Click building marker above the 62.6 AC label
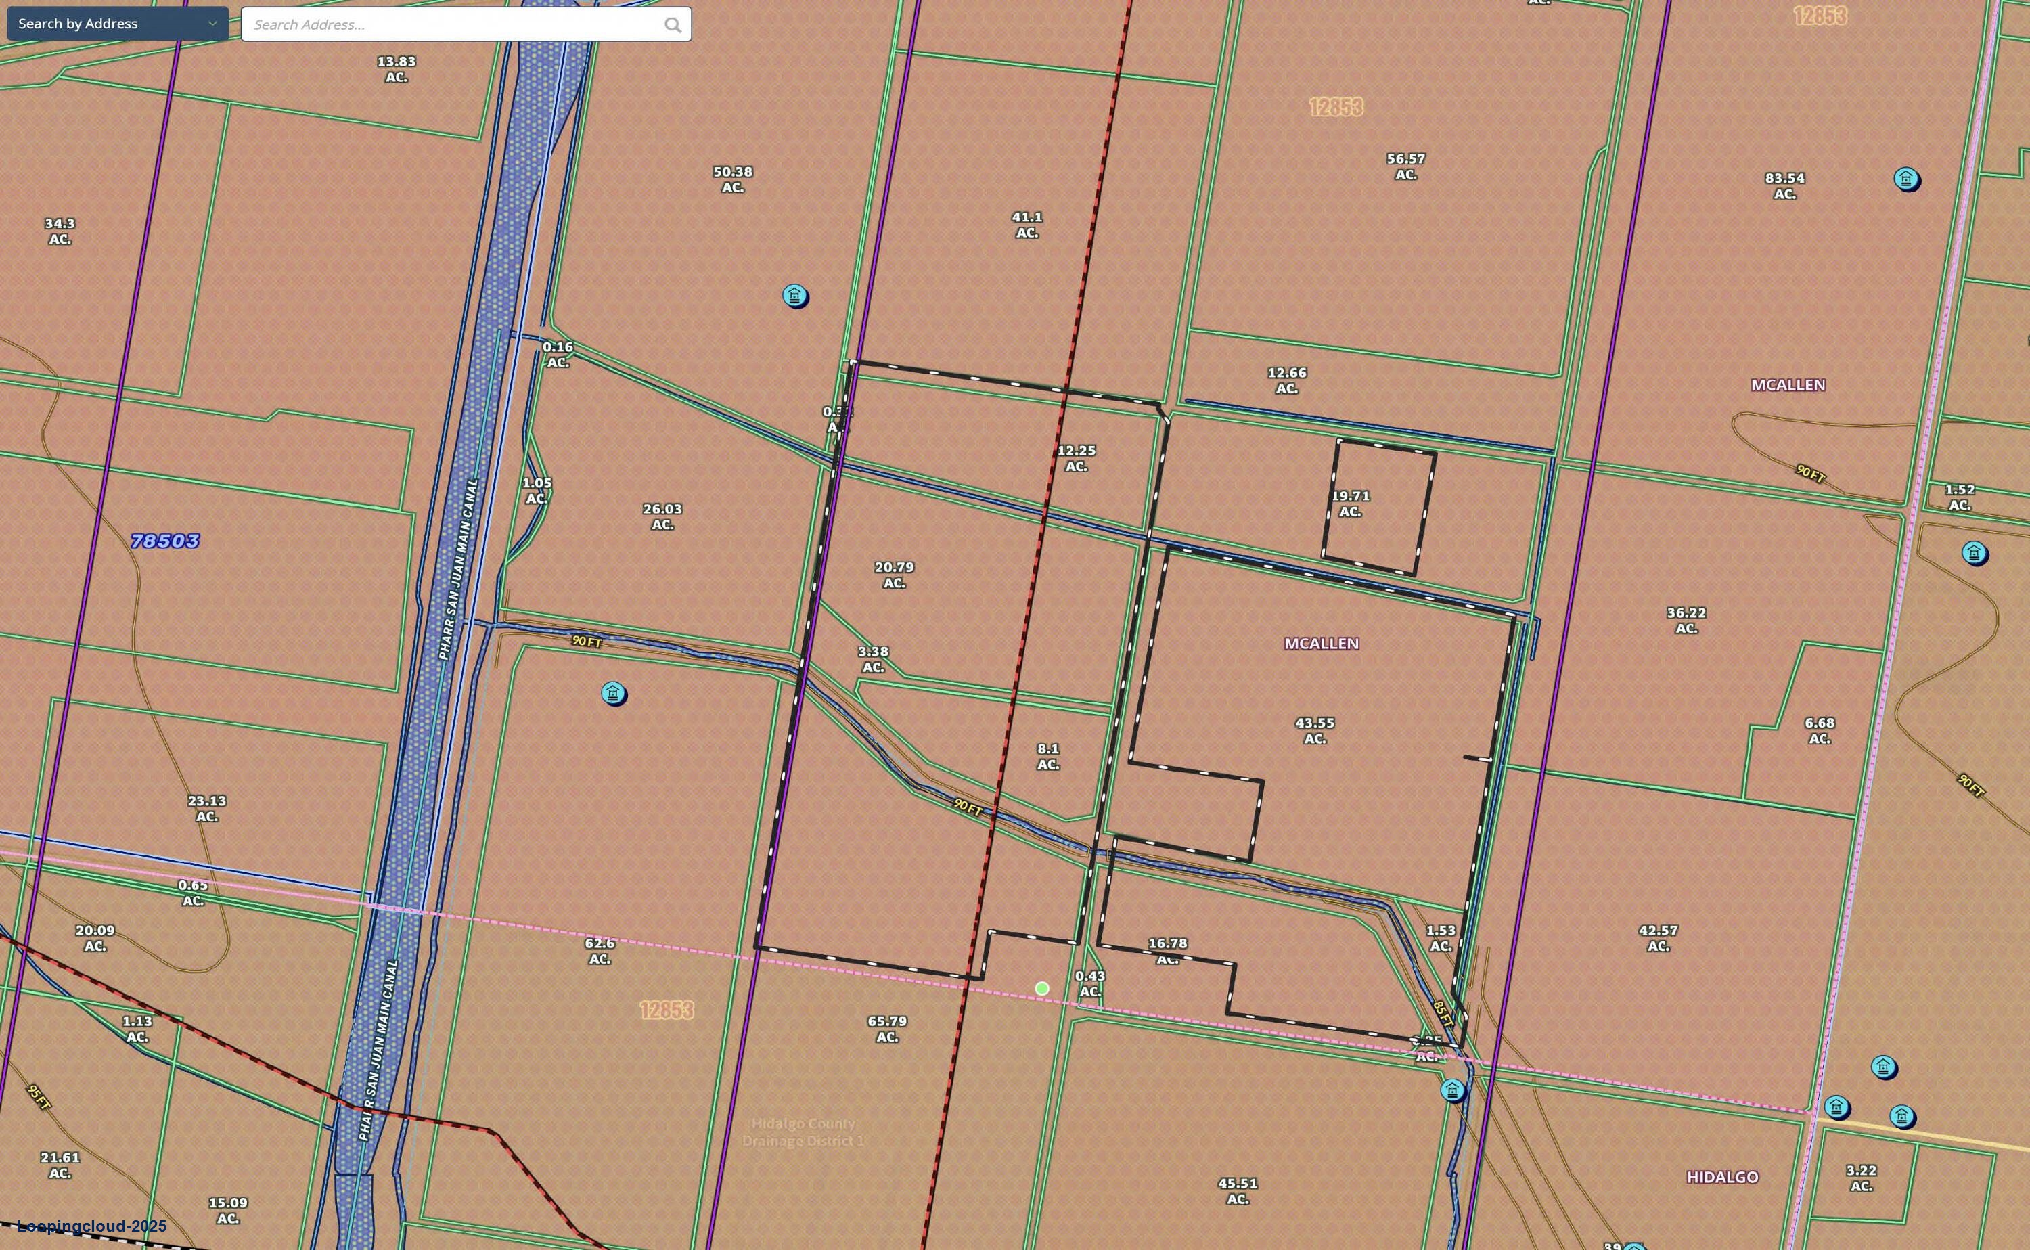2030x1250 pixels. (612, 693)
